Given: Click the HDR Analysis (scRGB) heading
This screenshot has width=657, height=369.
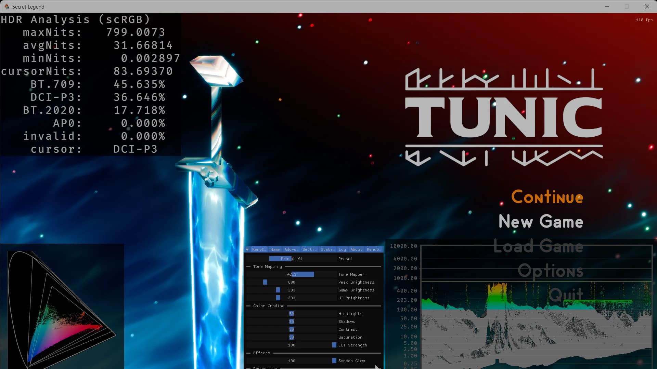Looking at the screenshot, I should [76, 19].
